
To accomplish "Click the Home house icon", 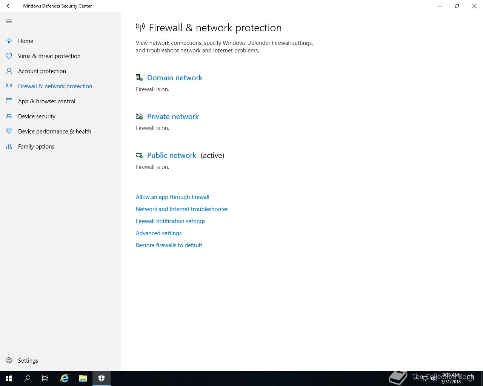I will 9,41.
